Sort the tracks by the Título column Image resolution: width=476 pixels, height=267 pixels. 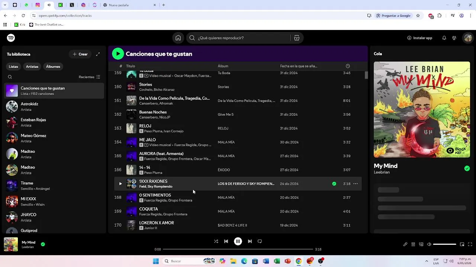131,66
